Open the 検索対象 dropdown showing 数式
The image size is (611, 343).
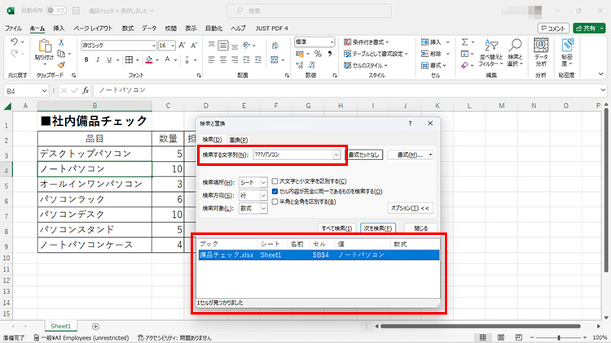(x=251, y=209)
